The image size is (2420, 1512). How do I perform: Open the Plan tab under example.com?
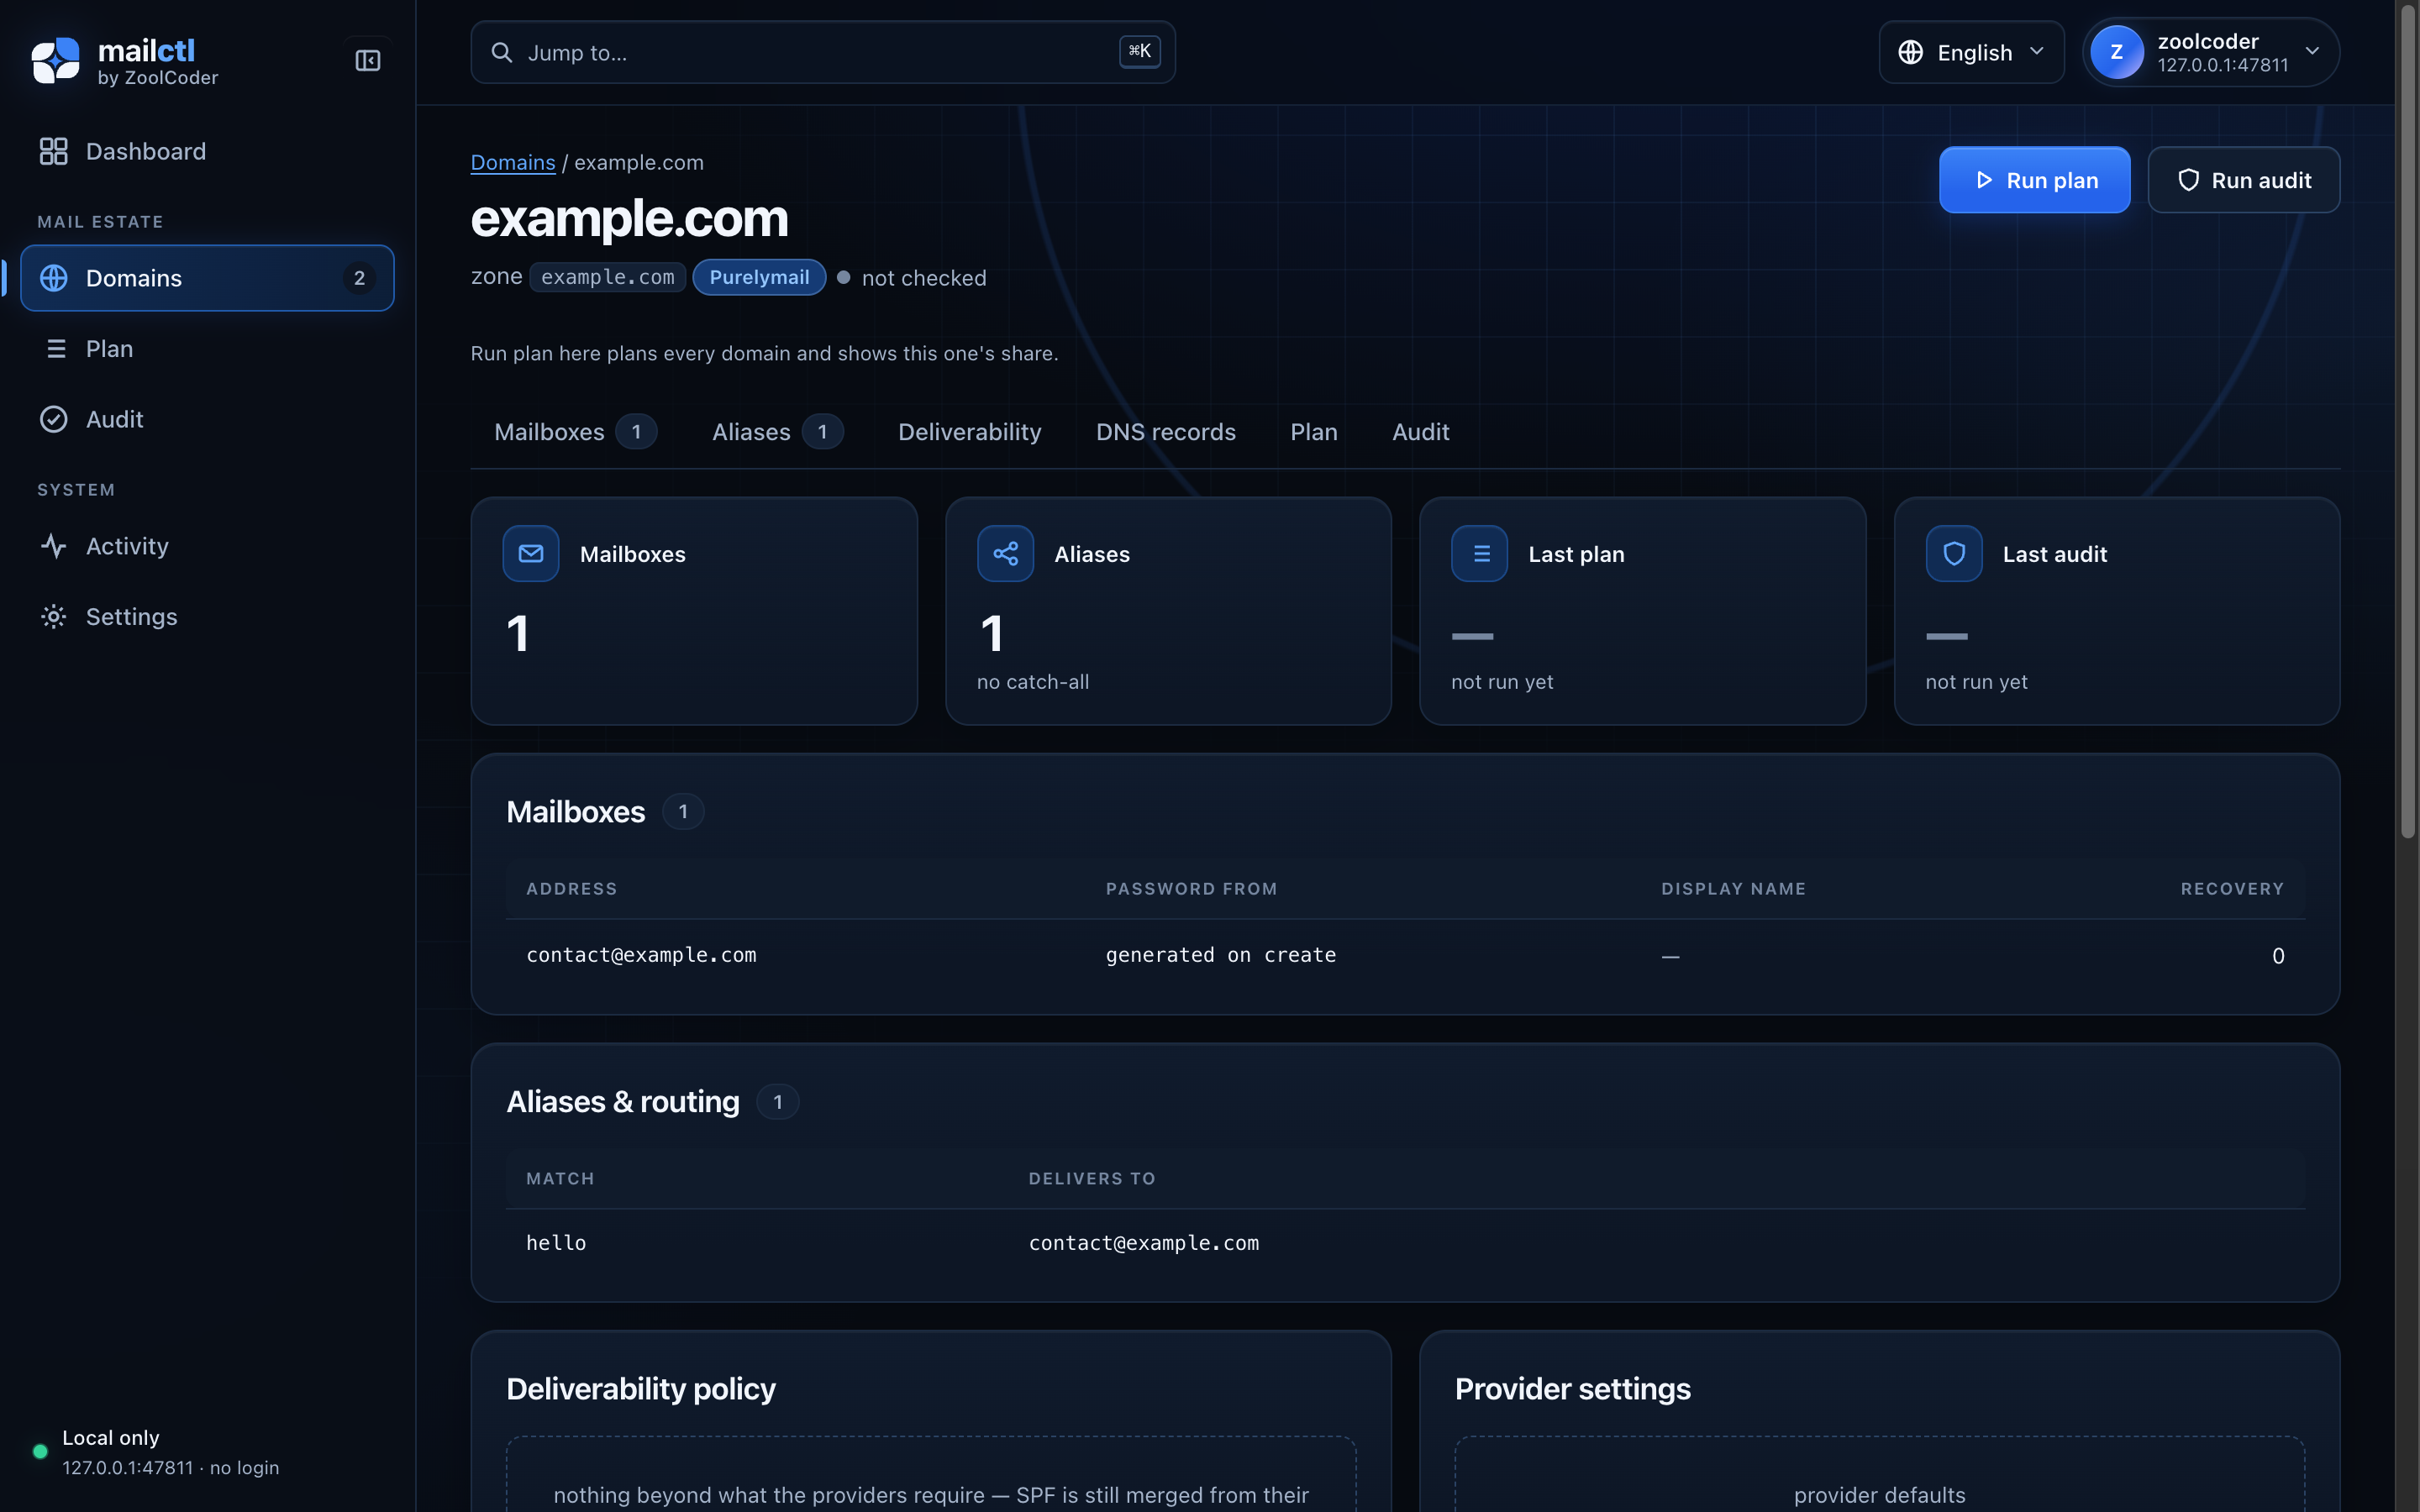1313,432
